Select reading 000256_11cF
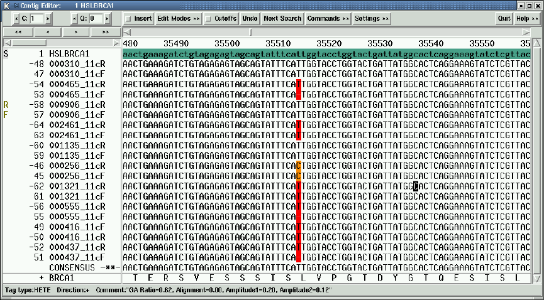Viewport: 544px width, 300px height. [77, 176]
